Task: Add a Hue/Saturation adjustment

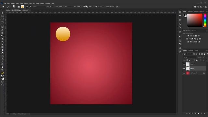Action: [187, 39]
